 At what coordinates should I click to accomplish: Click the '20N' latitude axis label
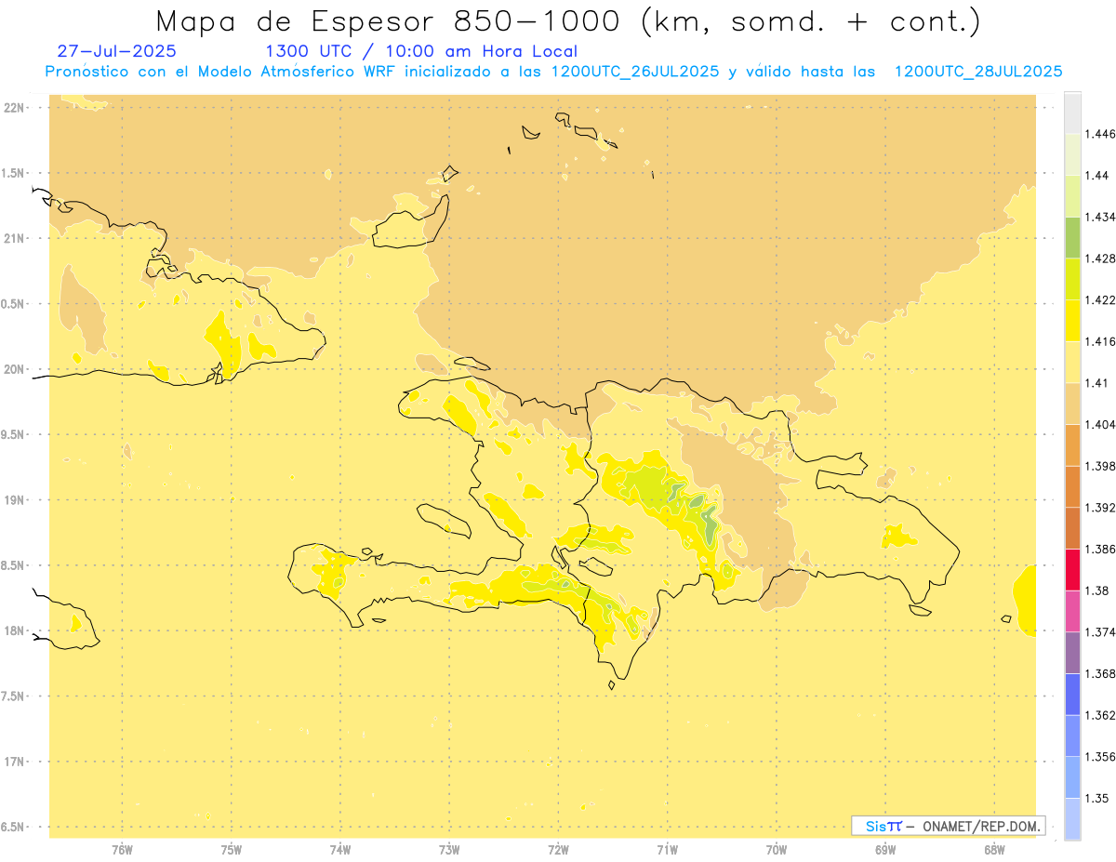(15, 368)
